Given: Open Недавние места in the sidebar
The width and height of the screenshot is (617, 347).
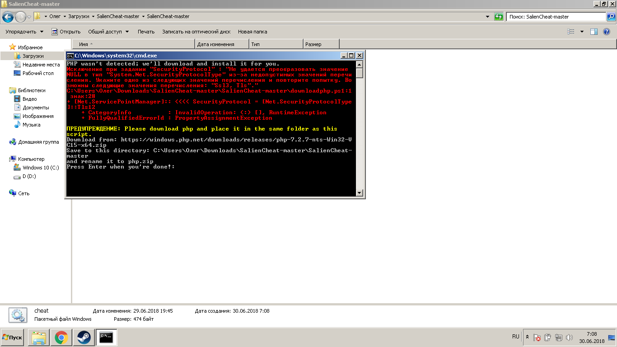Looking at the screenshot, I should [41, 65].
